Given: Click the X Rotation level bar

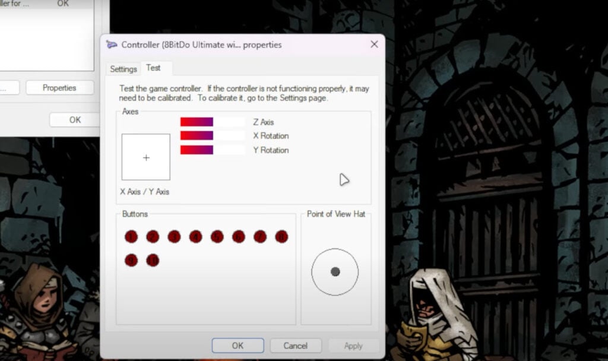Looking at the screenshot, I should [213, 135].
